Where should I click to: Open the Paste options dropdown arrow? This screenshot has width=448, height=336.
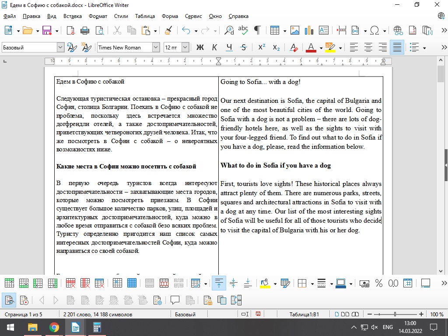[x=155, y=31]
